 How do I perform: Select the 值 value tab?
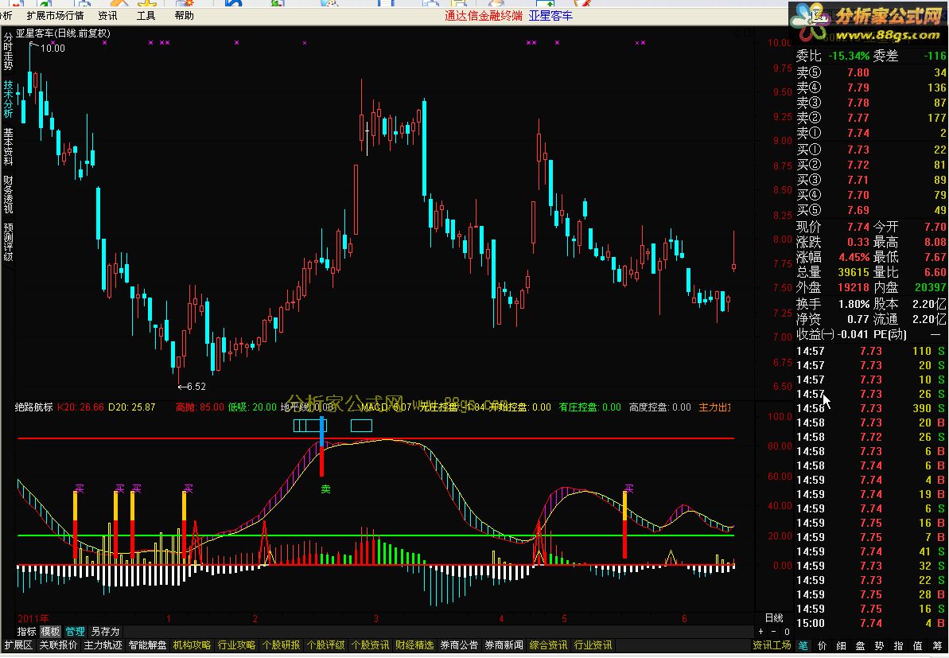pos(917,645)
